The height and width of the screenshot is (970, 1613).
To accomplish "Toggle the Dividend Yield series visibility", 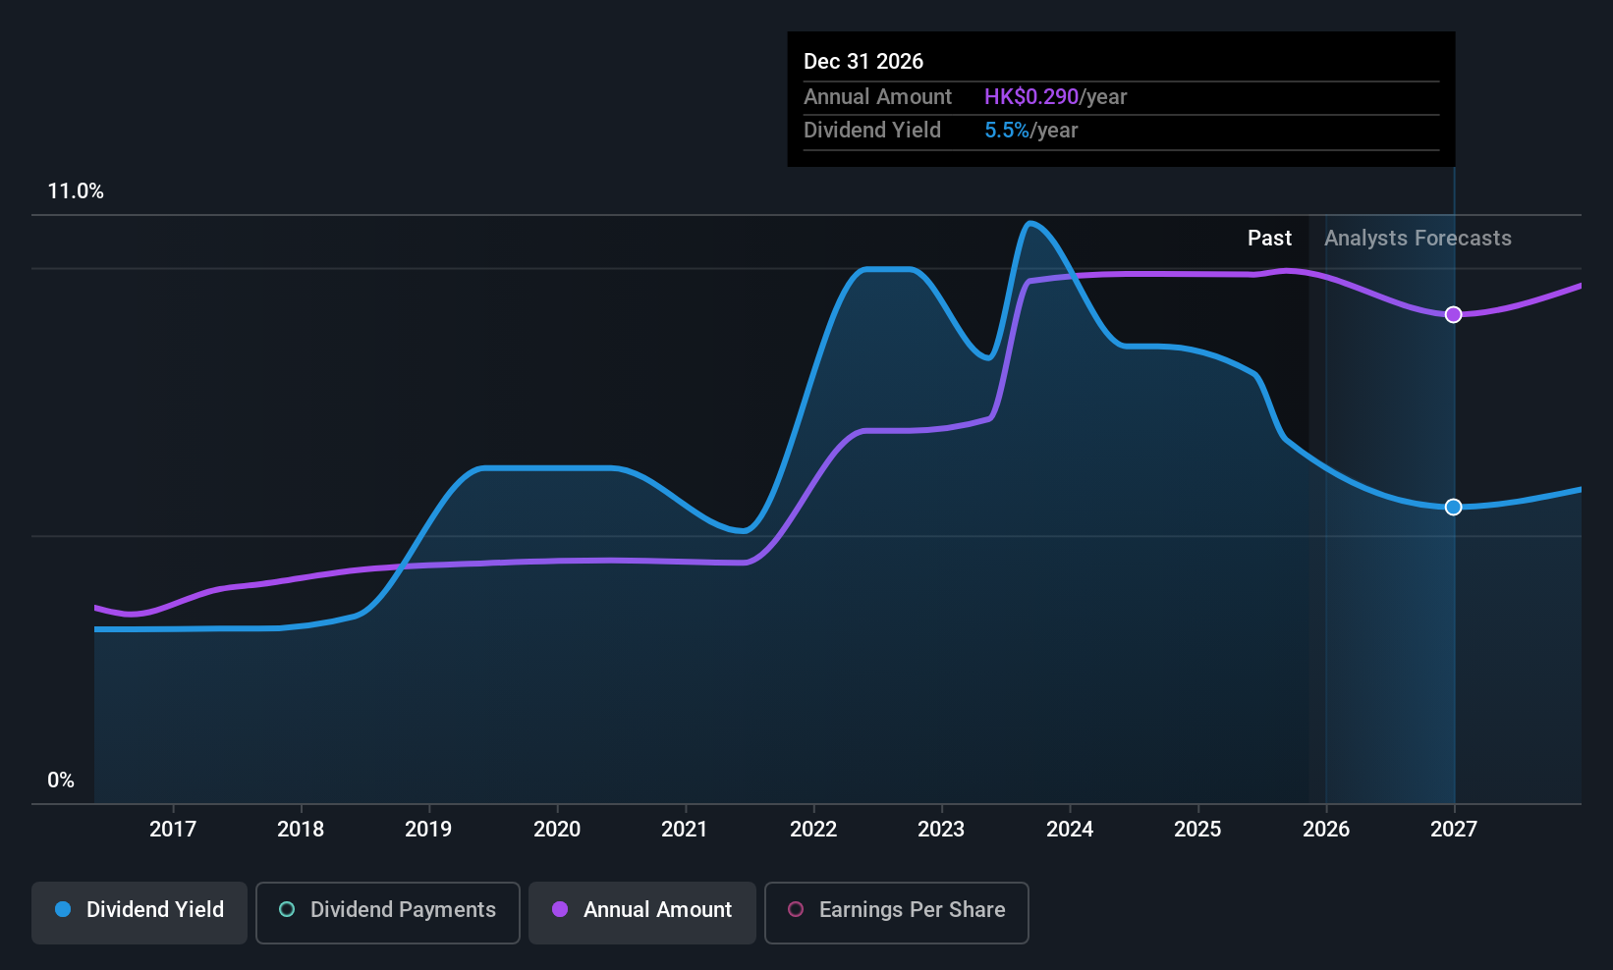I will pos(139,912).
